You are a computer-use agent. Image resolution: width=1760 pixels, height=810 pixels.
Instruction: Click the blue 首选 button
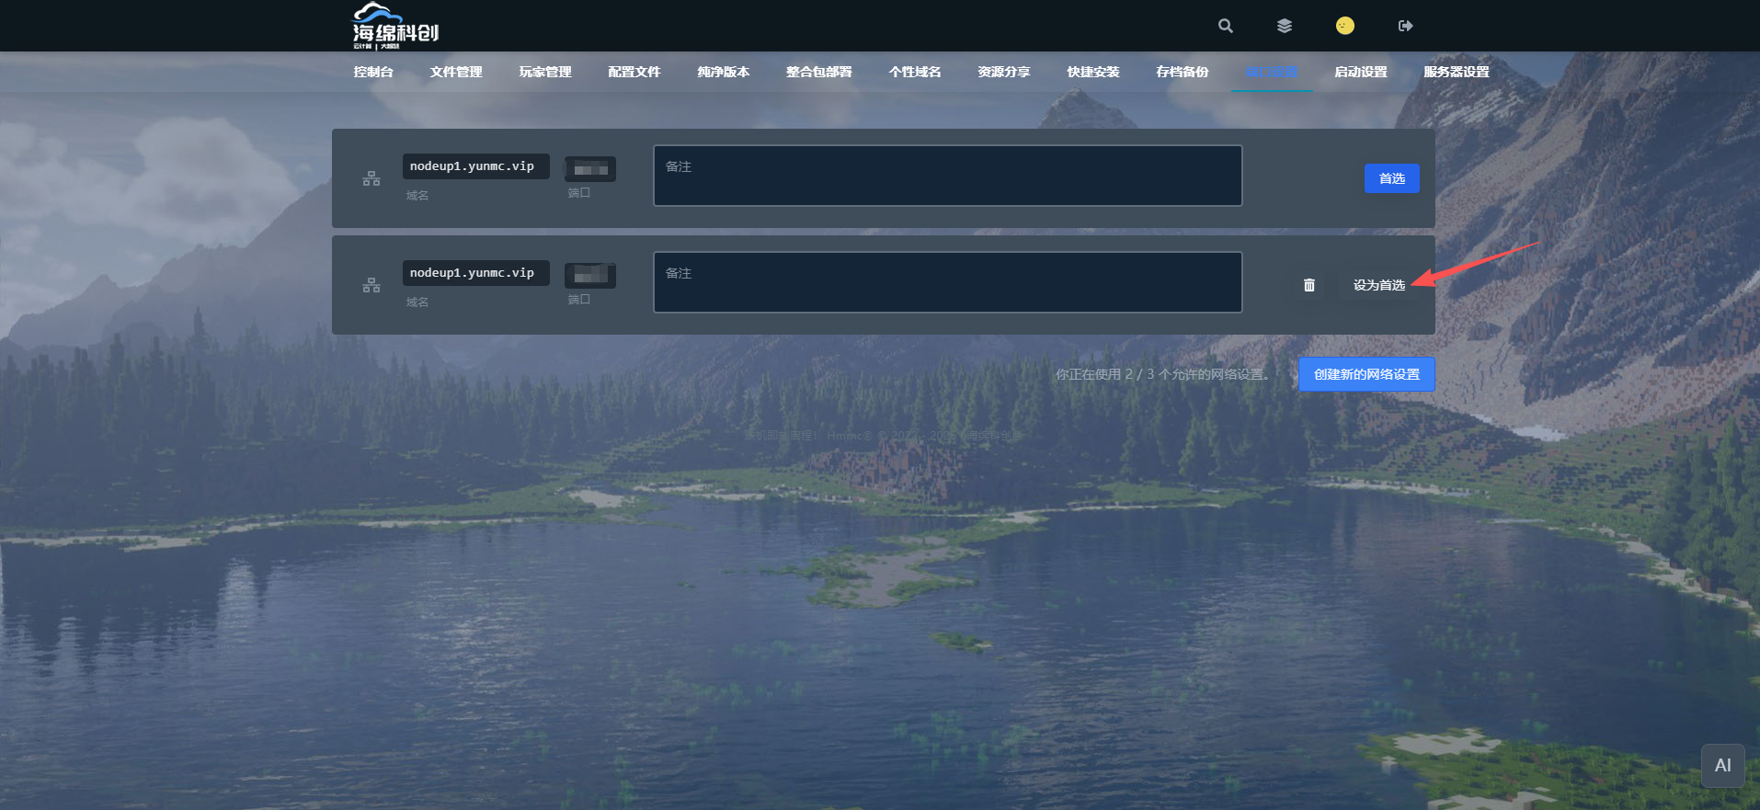[1391, 178]
